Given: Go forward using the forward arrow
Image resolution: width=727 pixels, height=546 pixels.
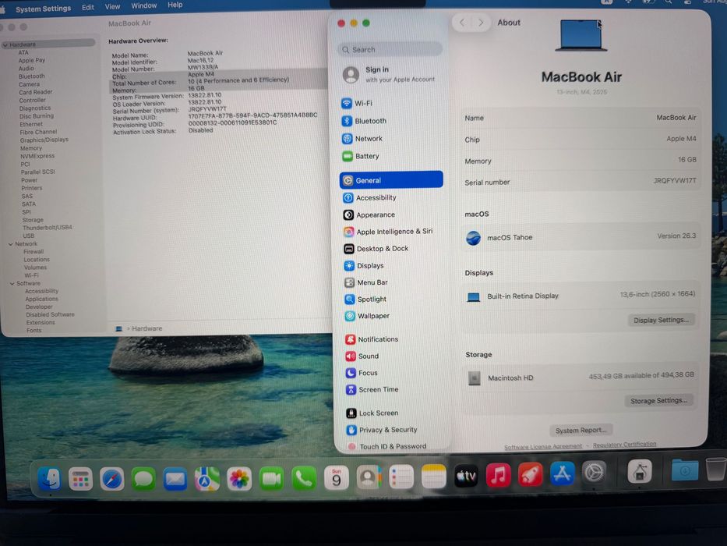Looking at the screenshot, I should pyautogui.click(x=481, y=23).
